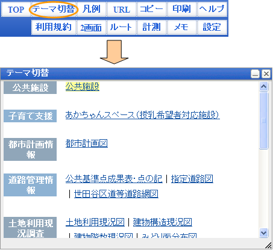This screenshot has height=250, width=273.
Task: Open the あかちゃんスペース link
Action: point(142,115)
